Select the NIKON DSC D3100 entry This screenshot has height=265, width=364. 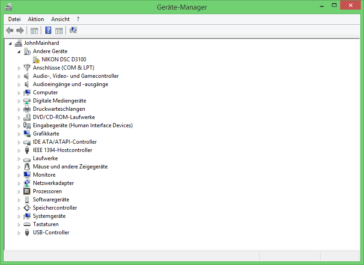[64, 59]
